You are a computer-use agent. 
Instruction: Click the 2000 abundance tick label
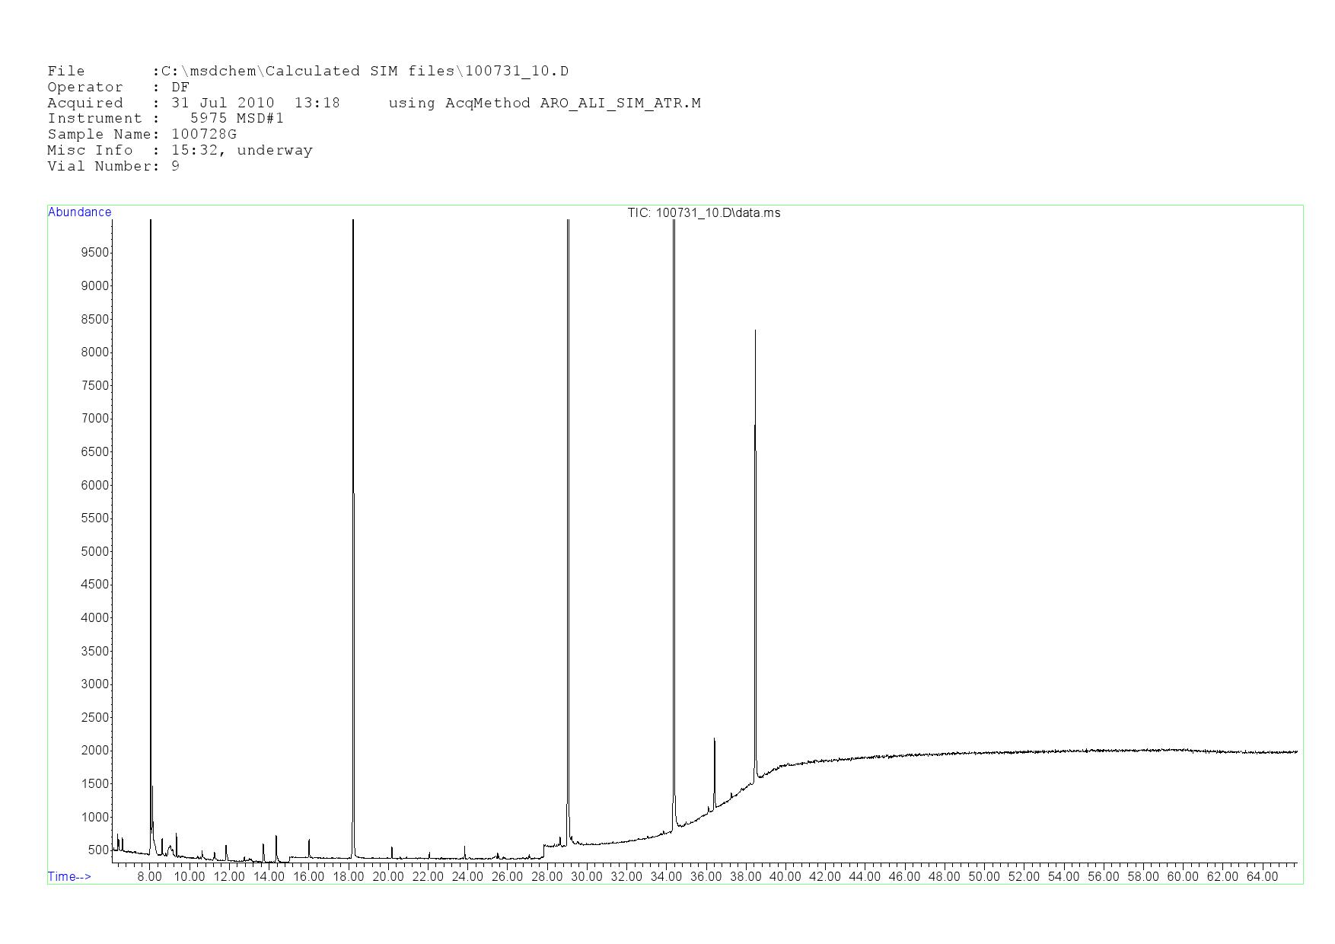pos(95,751)
